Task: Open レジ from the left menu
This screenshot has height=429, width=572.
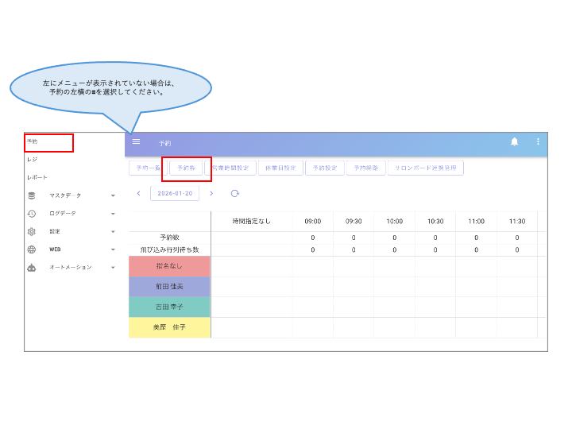Action: [32, 160]
